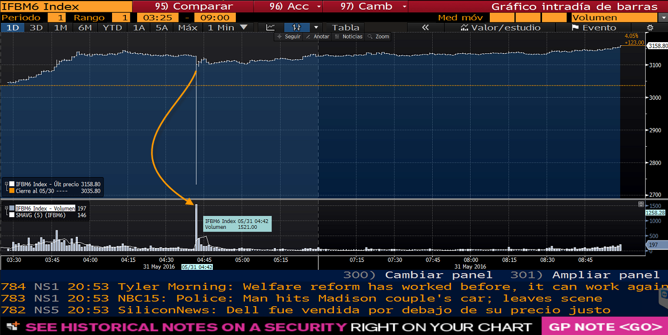Screen dimensions: 668x335
Task: Open chart settings gear icon
Action: [x=649, y=27]
